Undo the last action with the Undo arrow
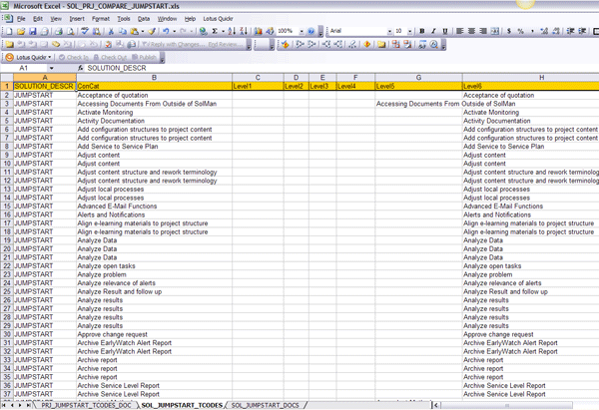The image size is (599, 410). tap(166, 31)
